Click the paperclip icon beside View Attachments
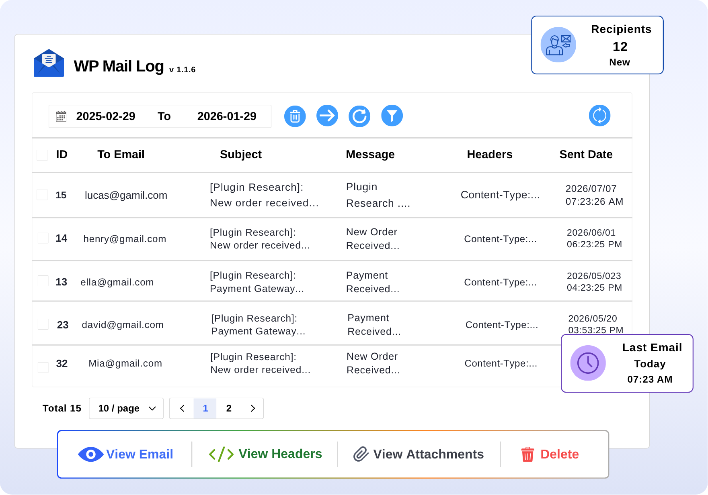This screenshot has width=708, height=495. 361,454
